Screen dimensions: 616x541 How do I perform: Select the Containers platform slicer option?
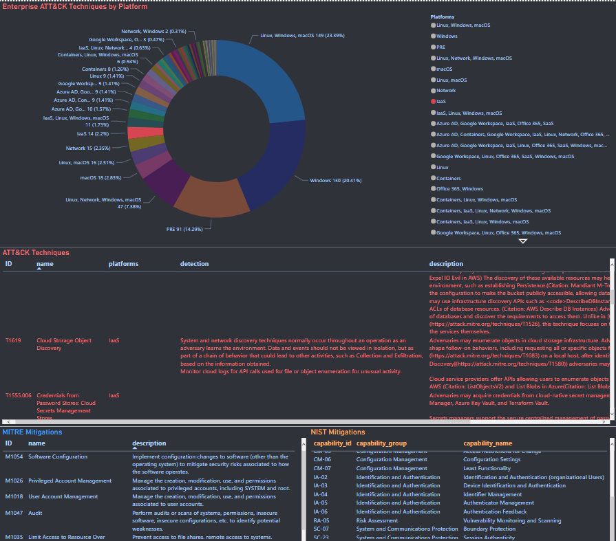(445, 178)
